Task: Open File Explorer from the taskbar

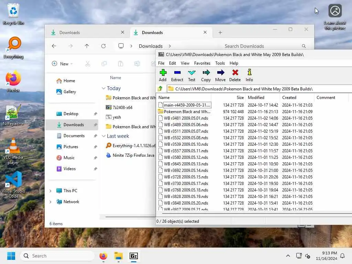Action: pyautogui.click(x=119, y=256)
